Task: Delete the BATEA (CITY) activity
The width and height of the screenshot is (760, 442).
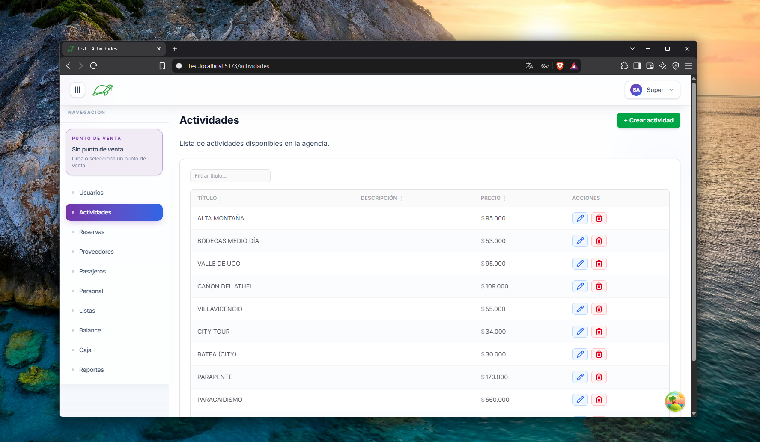Action: tap(599, 354)
